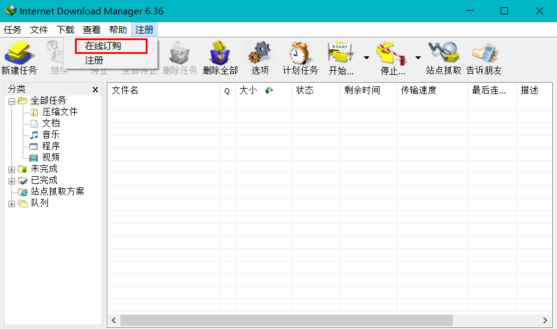The width and height of the screenshot is (557, 329).
Task: Open 选项 settings gear icon
Action: 260,53
